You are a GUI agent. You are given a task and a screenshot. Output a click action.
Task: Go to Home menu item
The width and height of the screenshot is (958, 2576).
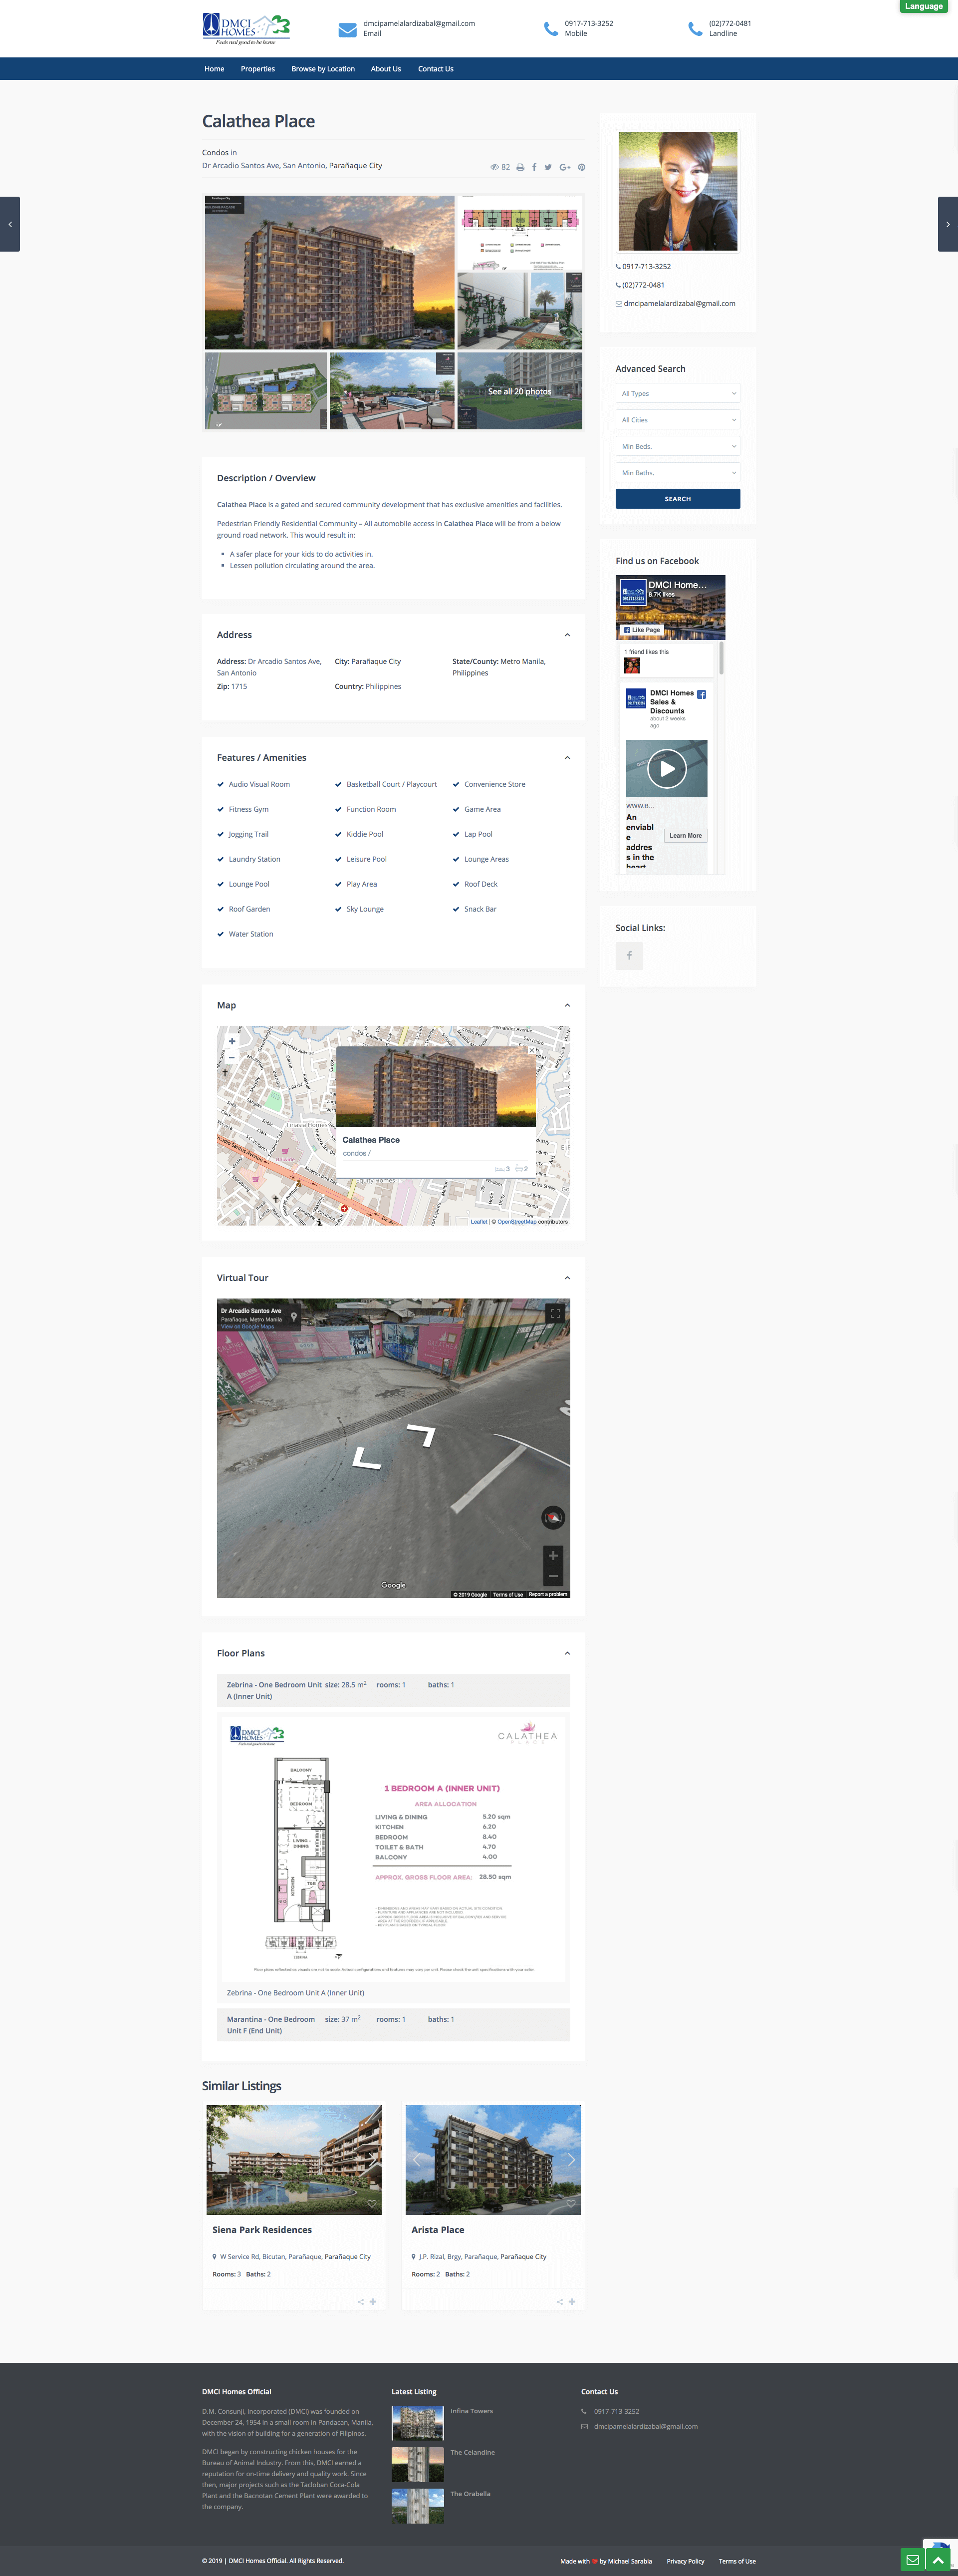[x=215, y=69]
